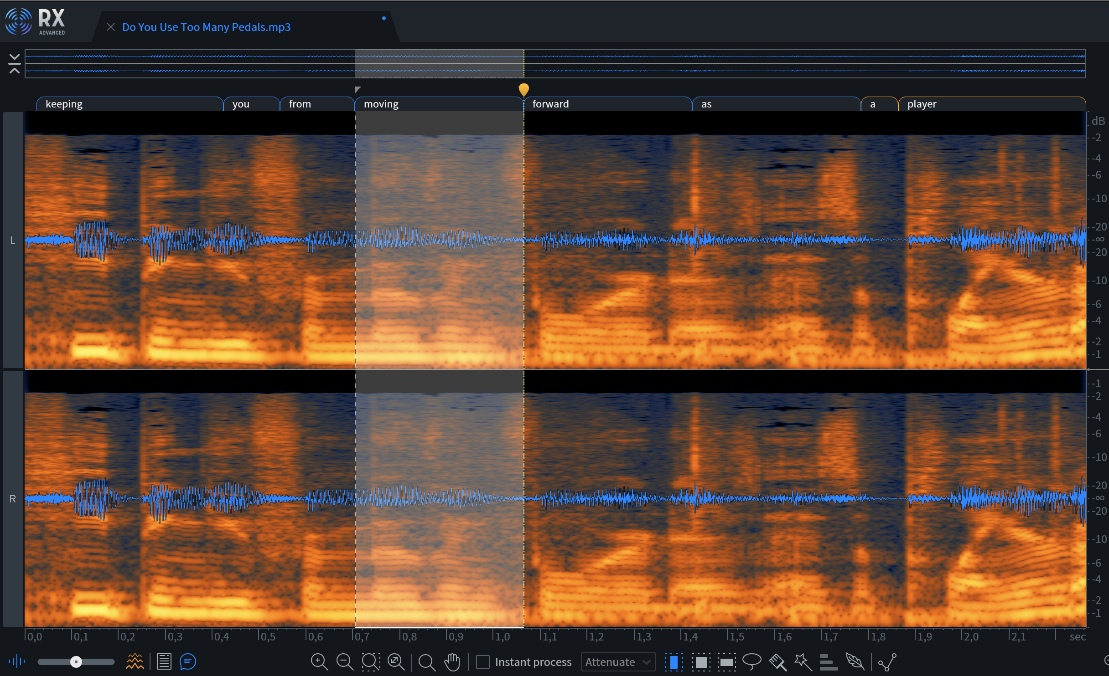1109x676 pixels.
Task: Adjust the waveform/spectrogram opacity slider knob
Action: pos(76,661)
